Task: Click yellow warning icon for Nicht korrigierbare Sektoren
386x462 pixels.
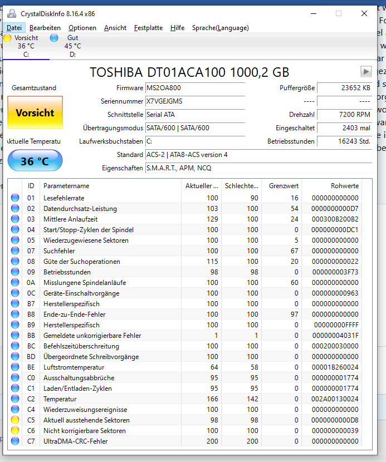Action: (x=15, y=430)
